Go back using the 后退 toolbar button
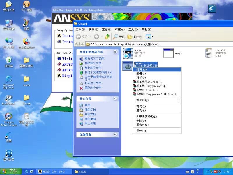This screenshot has height=175, width=233. click(x=82, y=37)
